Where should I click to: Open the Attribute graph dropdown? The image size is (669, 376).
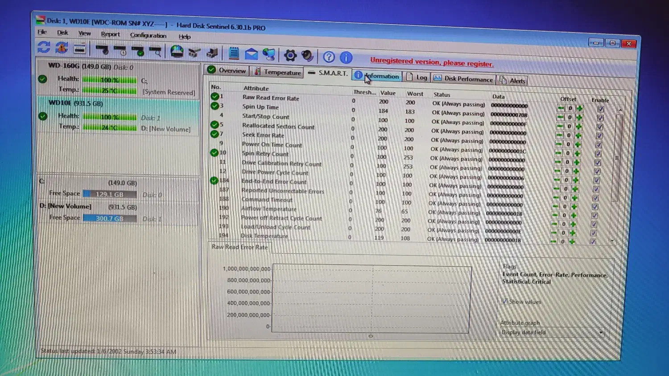(601, 332)
